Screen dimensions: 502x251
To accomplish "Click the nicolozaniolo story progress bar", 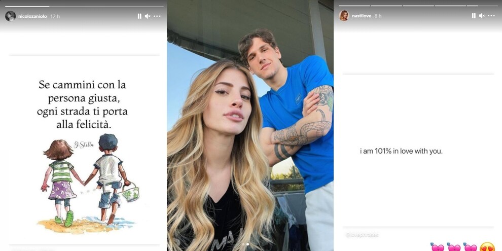I will [x=84, y=6].
